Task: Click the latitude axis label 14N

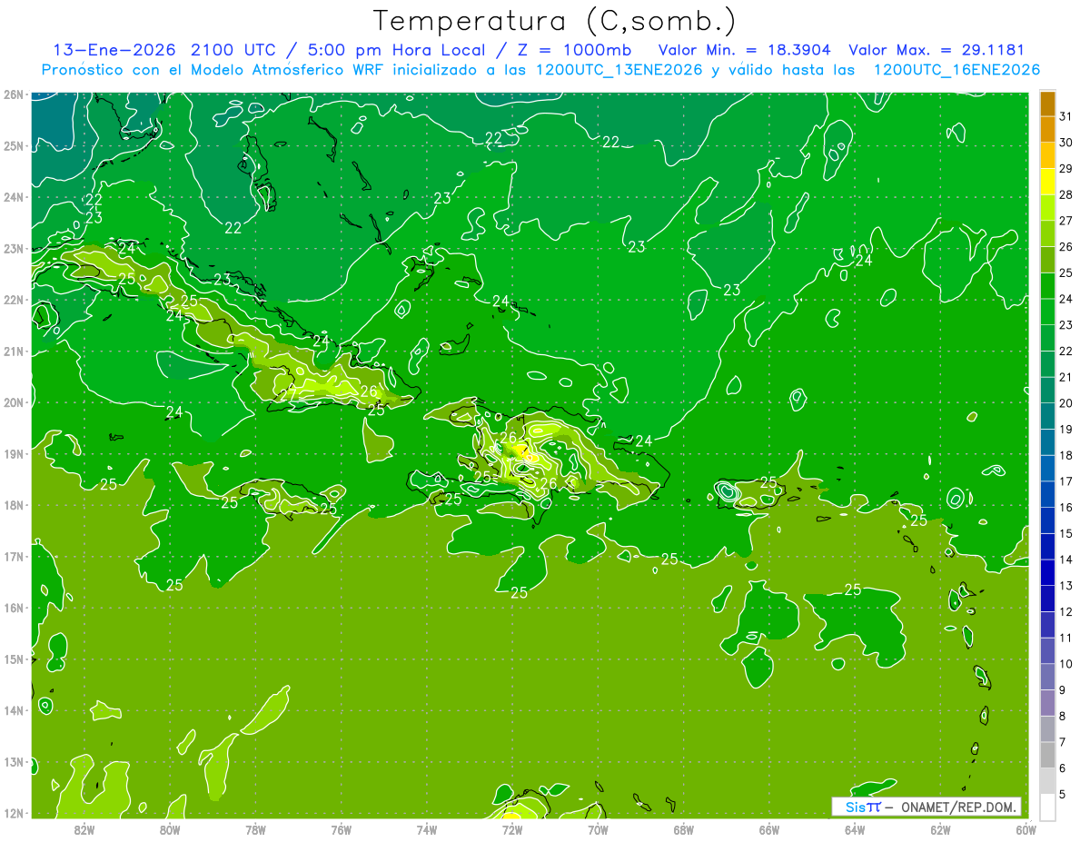Action: (14, 711)
